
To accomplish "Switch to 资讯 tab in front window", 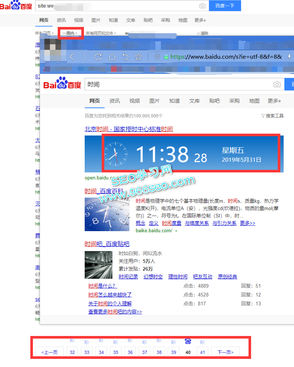I will (115, 101).
